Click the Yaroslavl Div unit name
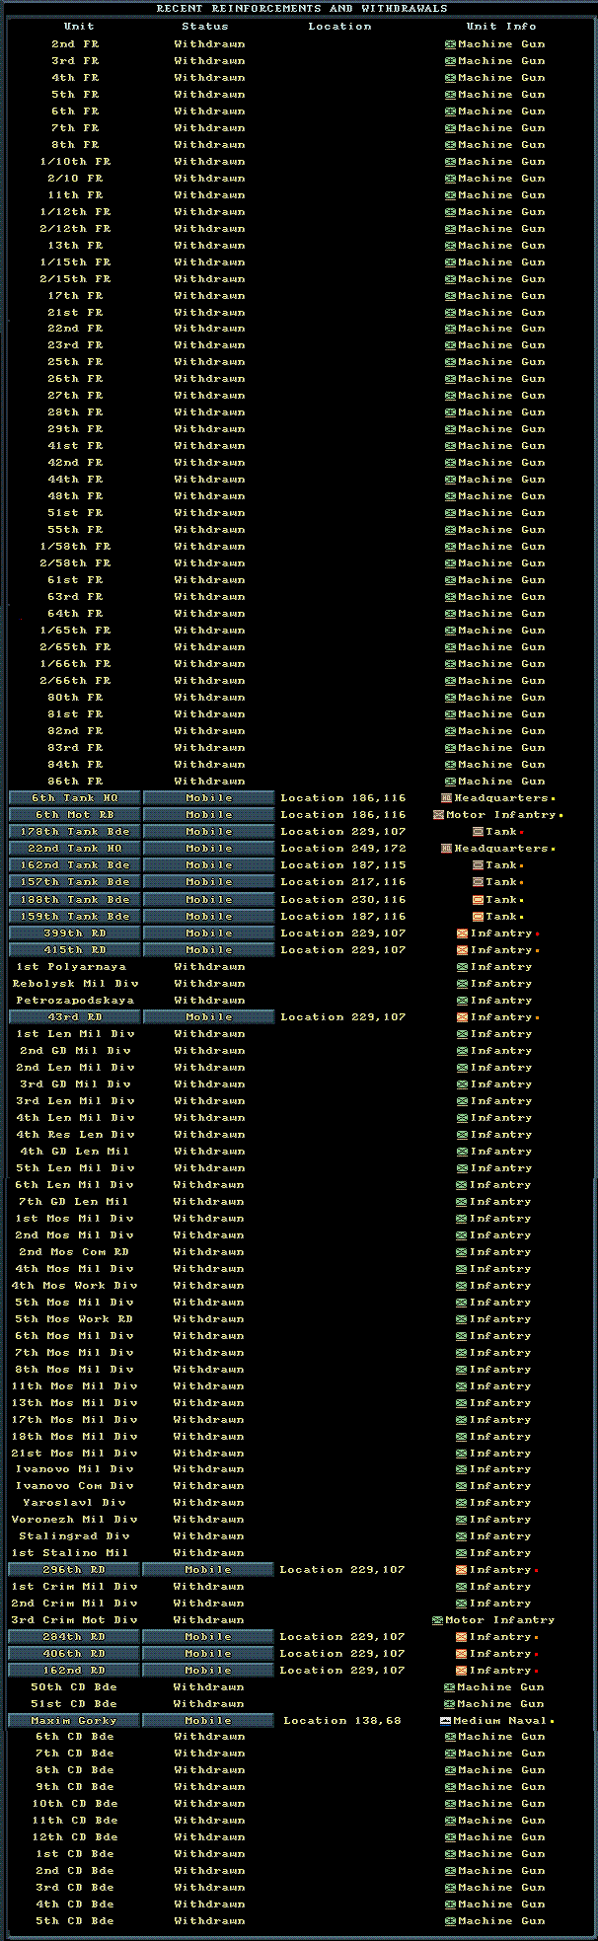 point(75,1503)
